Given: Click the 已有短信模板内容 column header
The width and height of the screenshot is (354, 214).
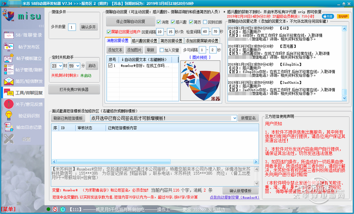Looking at the screenshot, I should 182,128.
